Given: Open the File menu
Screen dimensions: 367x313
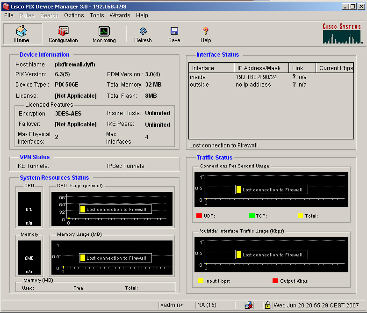Looking at the screenshot, I should click(9, 15).
